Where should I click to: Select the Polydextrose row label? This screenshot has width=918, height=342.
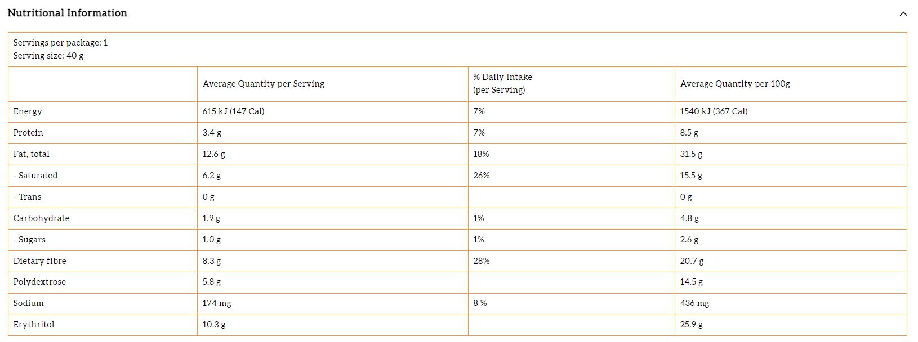tap(39, 282)
